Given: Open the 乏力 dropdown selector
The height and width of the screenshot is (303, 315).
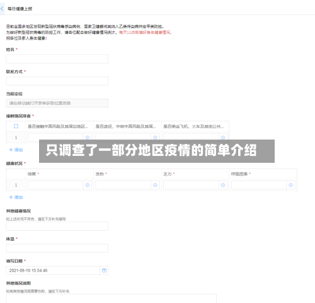Looking at the screenshot, I should click(223, 185).
